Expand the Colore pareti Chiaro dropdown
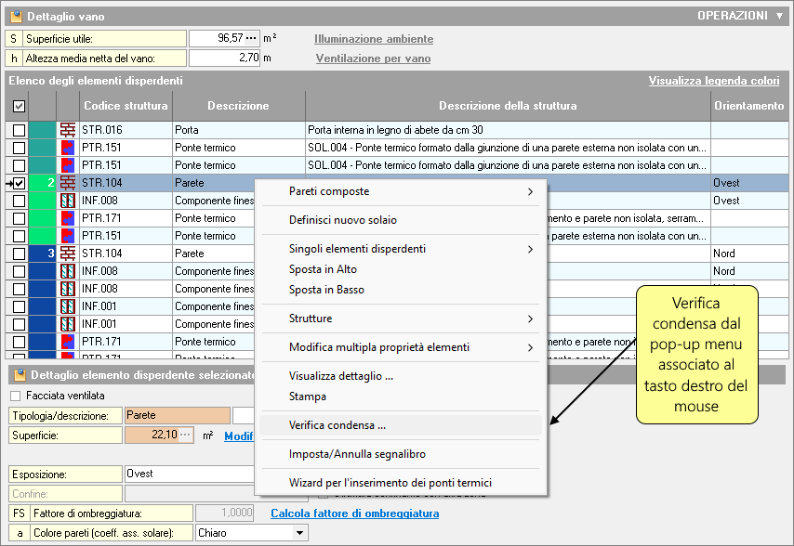 pyautogui.click(x=298, y=533)
